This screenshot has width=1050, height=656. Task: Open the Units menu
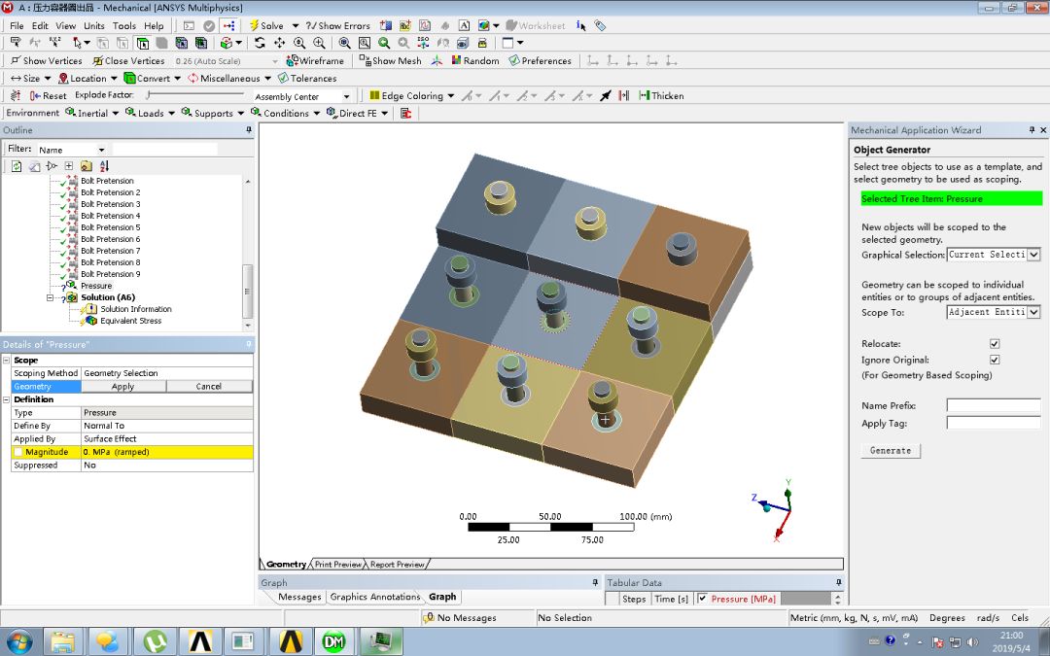[93, 25]
